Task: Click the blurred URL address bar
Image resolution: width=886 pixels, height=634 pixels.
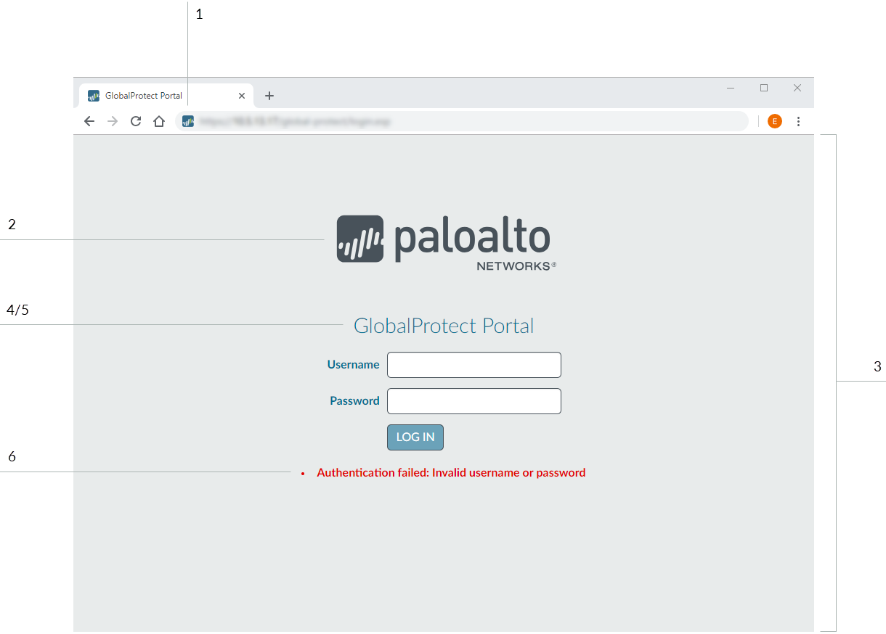Action: pos(461,121)
